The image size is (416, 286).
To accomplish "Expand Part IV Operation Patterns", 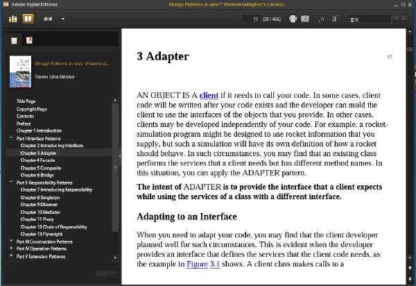I will (x=11, y=249).
